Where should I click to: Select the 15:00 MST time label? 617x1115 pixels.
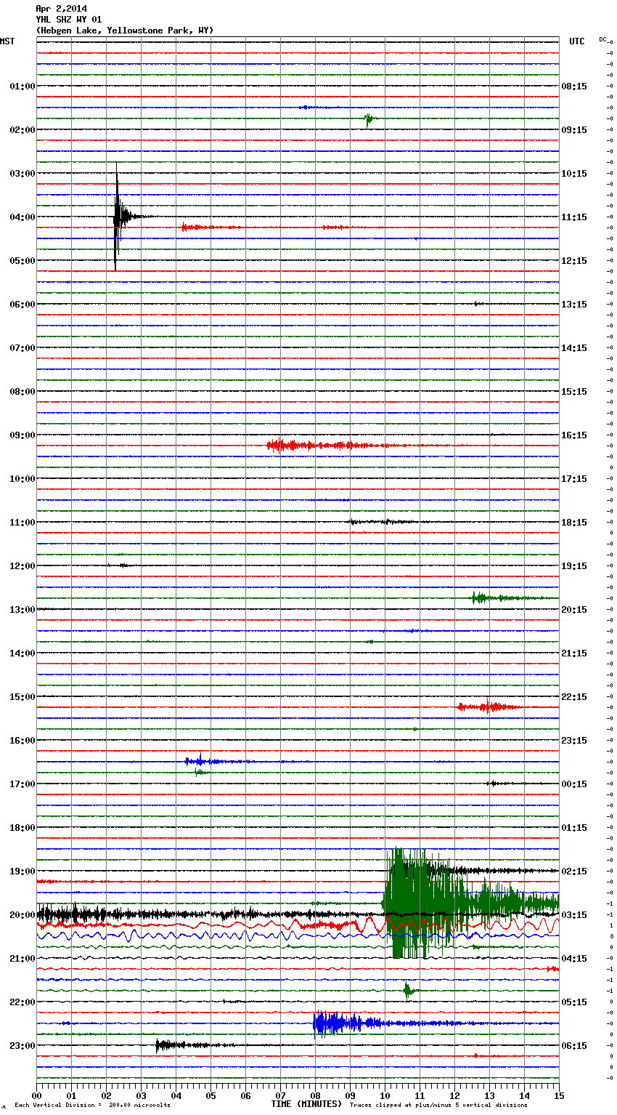tap(22, 697)
